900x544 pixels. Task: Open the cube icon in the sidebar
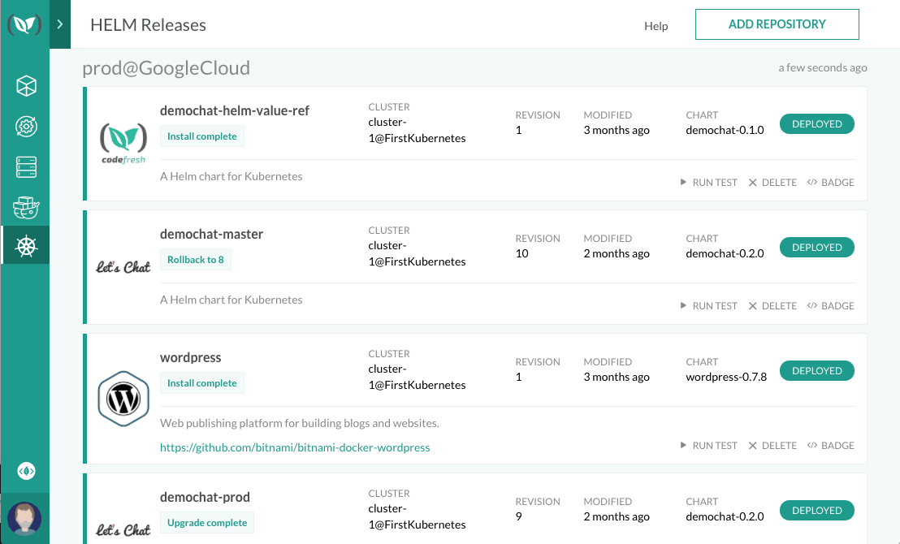tap(26, 86)
